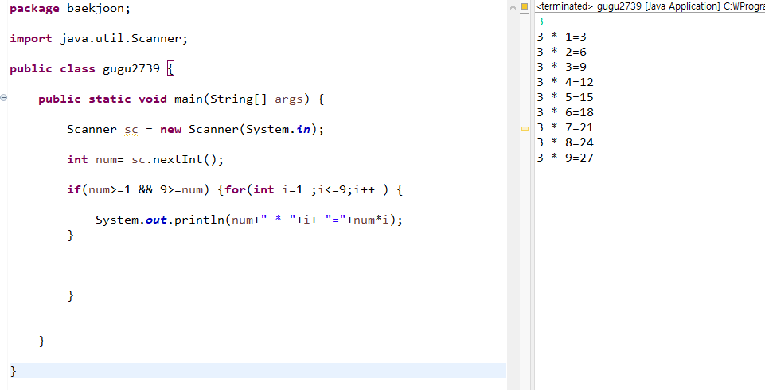The image size is (765, 390).
Task: Click the 'for(int i=1 ;i<=9;i++ )' loop header
Action: [x=306, y=189]
